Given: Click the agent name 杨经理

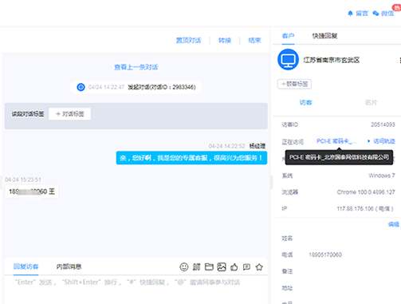Looking at the screenshot, I should (x=258, y=146).
